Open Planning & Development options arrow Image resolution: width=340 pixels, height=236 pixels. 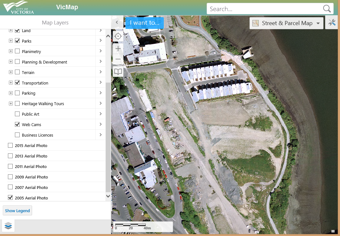(101, 61)
